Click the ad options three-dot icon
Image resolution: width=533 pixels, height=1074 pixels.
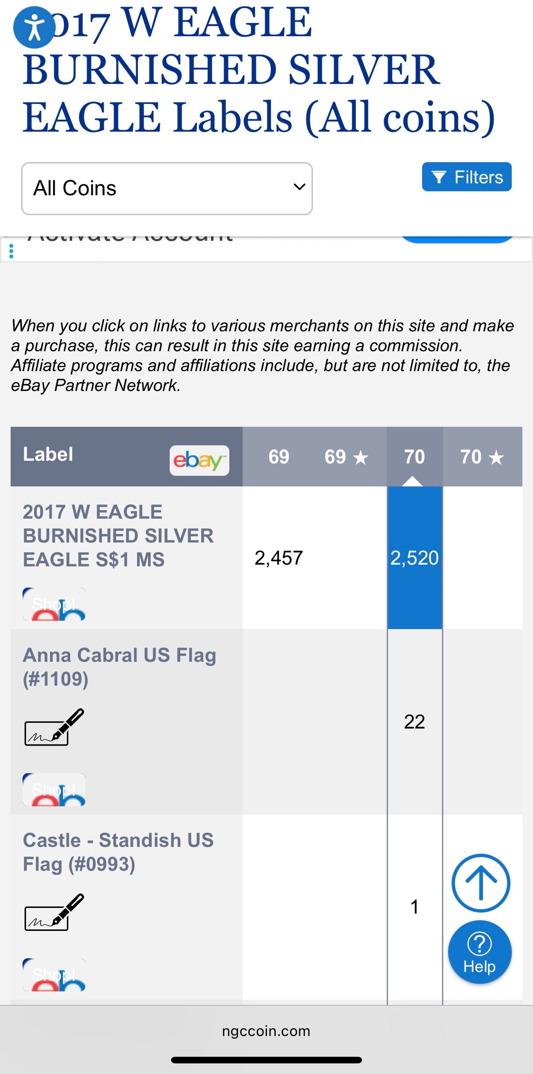click(x=11, y=251)
